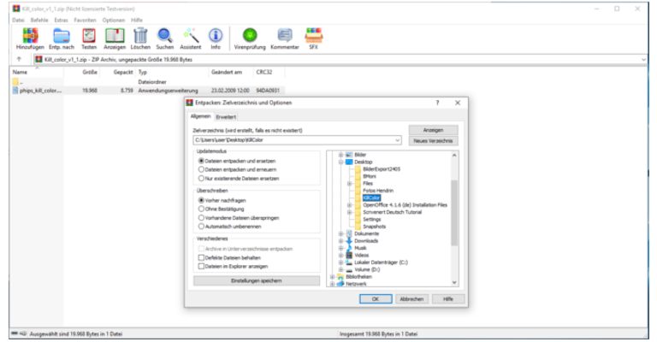The height and width of the screenshot is (342, 657).
Task: Select 'Dateien entpacken und erneuern' option
Action: click(x=202, y=169)
